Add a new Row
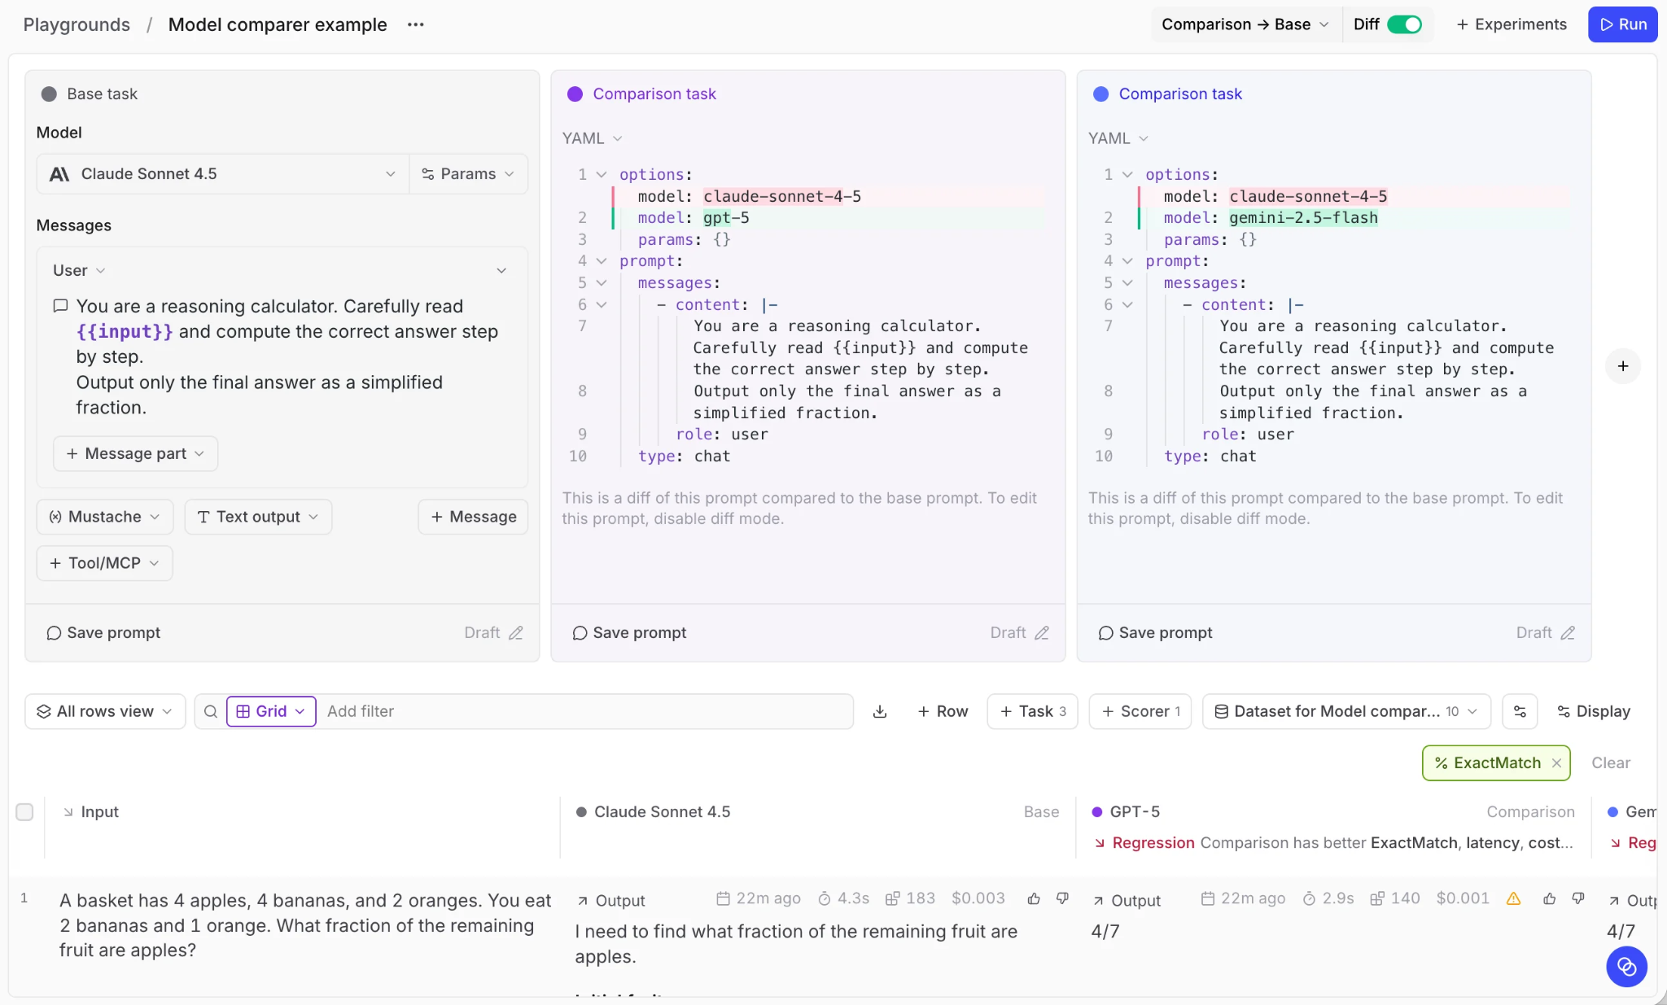 click(943, 711)
